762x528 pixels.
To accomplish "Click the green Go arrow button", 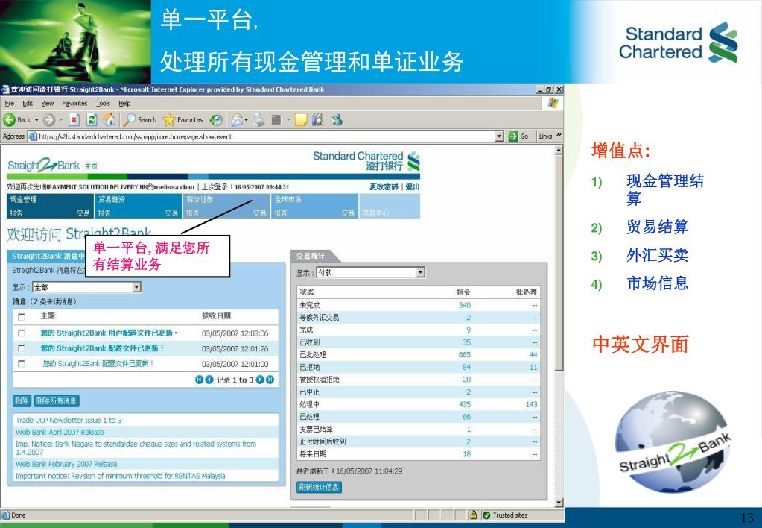I will click(x=513, y=136).
